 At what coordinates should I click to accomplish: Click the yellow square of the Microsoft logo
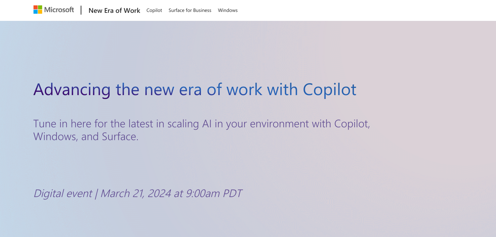click(39, 11)
